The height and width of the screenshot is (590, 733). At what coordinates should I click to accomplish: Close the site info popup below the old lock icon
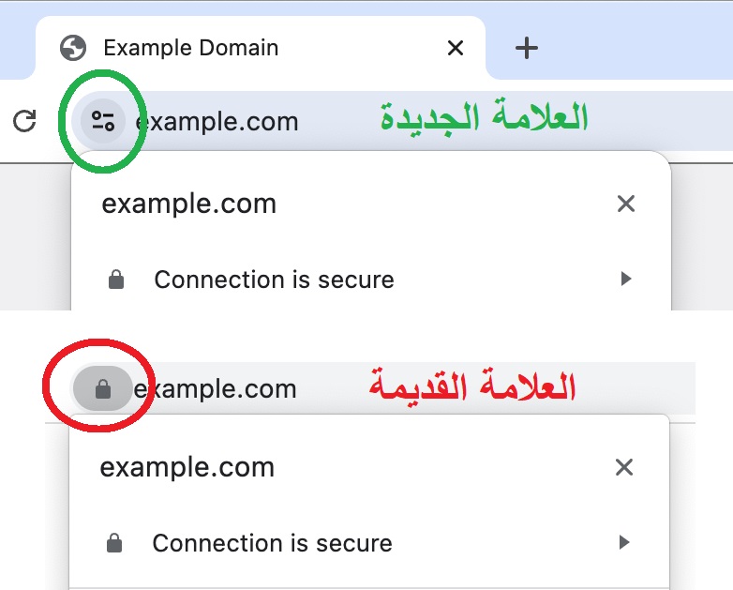(623, 467)
